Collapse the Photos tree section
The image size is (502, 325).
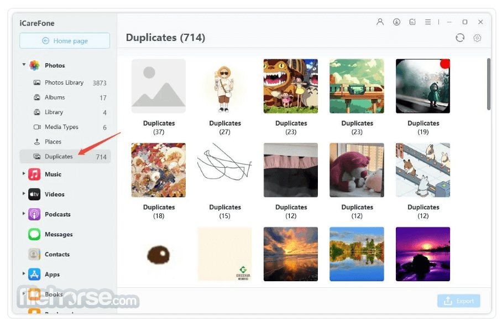(24, 64)
